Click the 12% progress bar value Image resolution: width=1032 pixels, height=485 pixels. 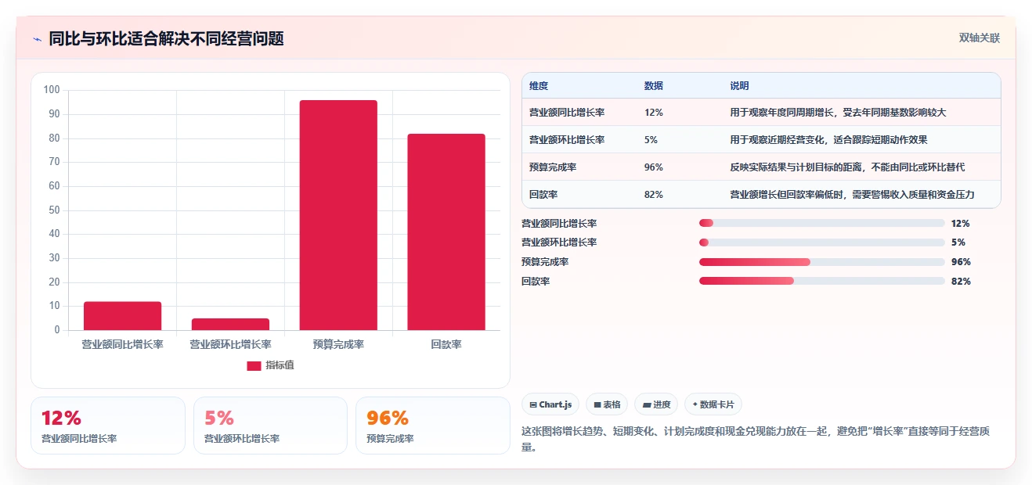pos(961,223)
